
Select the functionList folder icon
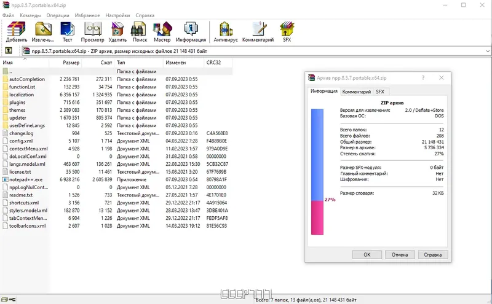click(5, 87)
